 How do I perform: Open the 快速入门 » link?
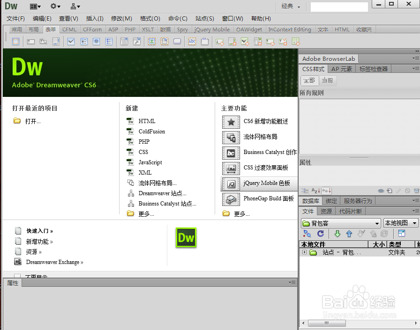39,231
